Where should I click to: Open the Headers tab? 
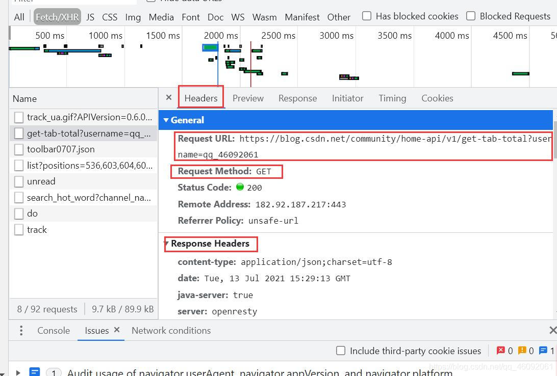pos(201,98)
